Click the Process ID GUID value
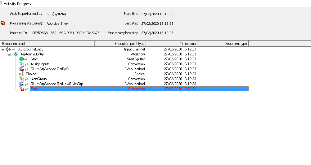This screenshot has width=311, height=165. [66, 33]
